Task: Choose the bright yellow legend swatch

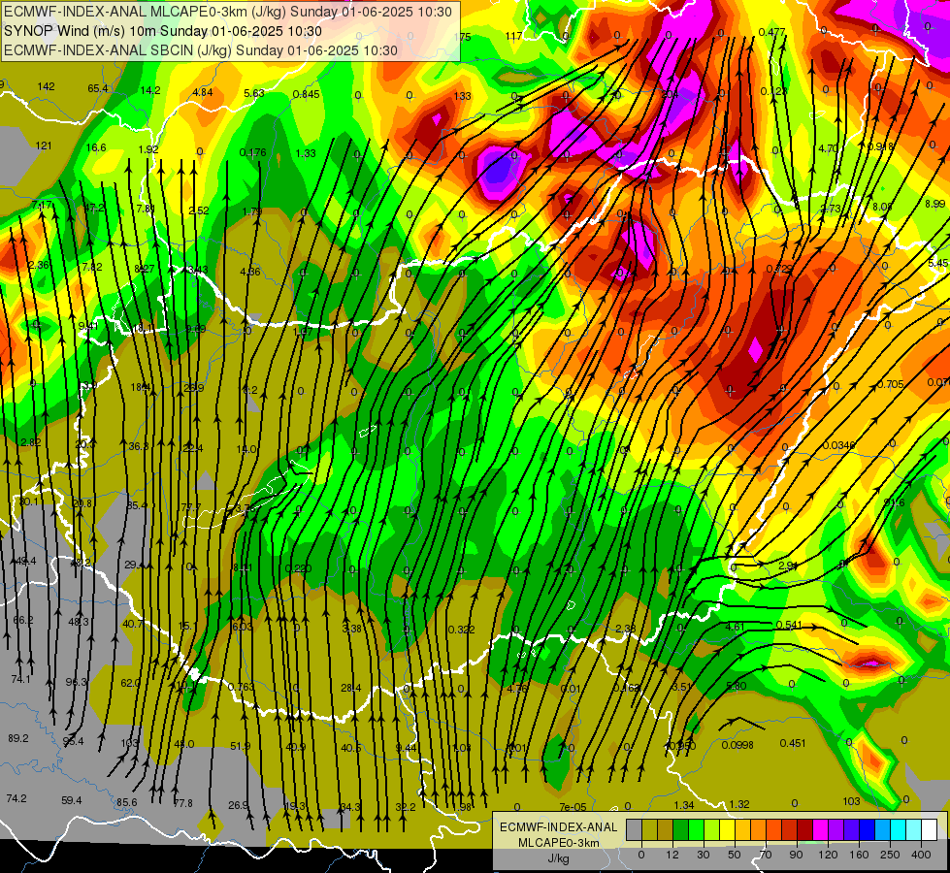Action: (727, 829)
